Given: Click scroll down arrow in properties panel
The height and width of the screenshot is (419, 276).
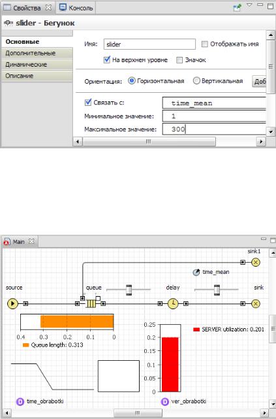Looking at the screenshot, I should [x=271, y=131].
